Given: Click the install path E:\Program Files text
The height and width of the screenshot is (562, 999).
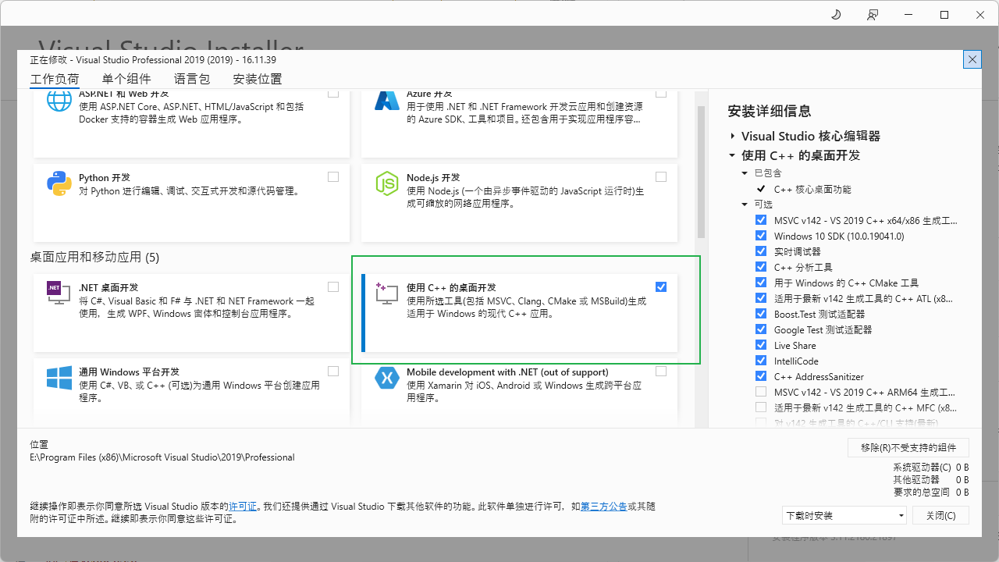Looking at the screenshot, I should click(162, 457).
